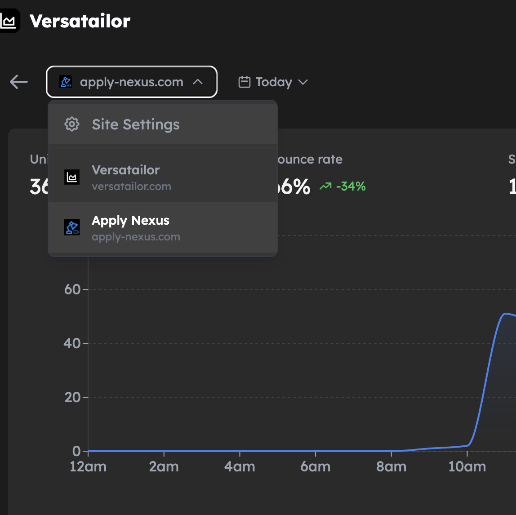Click the Bounce rate metric label
516x515 pixels.
tap(309, 160)
